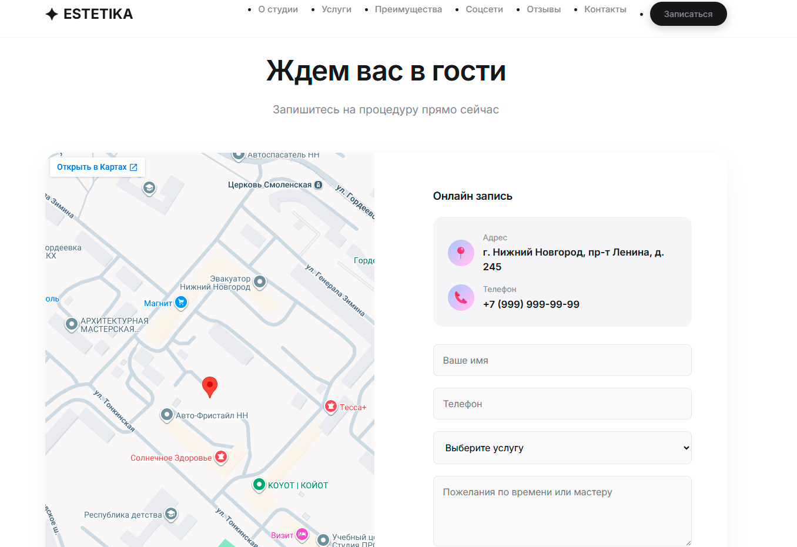The image size is (797, 547).
Task: Click the Пожелания по времени textarea
Action: (x=562, y=511)
